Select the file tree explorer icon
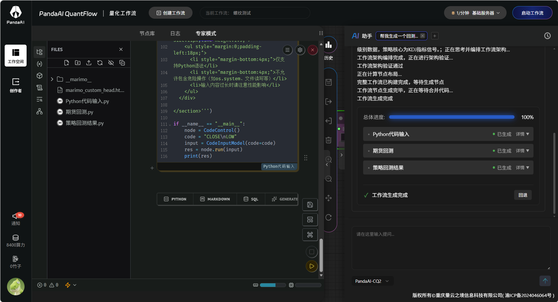This screenshot has height=302, width=558. (x=39, y=52)
